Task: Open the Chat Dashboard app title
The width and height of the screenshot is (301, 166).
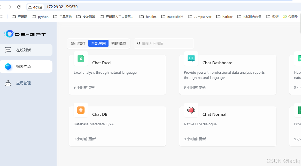Action: (x=218, y=63)
